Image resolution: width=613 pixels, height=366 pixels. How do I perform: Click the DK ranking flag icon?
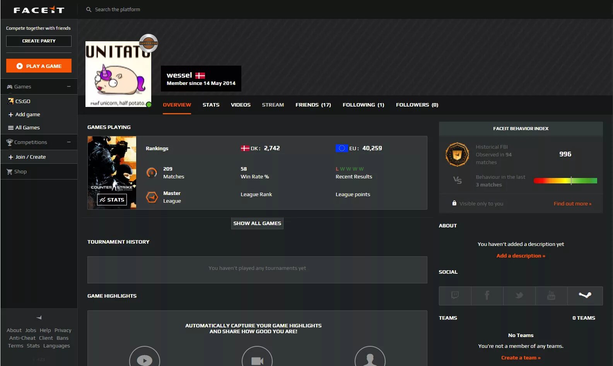245,148
